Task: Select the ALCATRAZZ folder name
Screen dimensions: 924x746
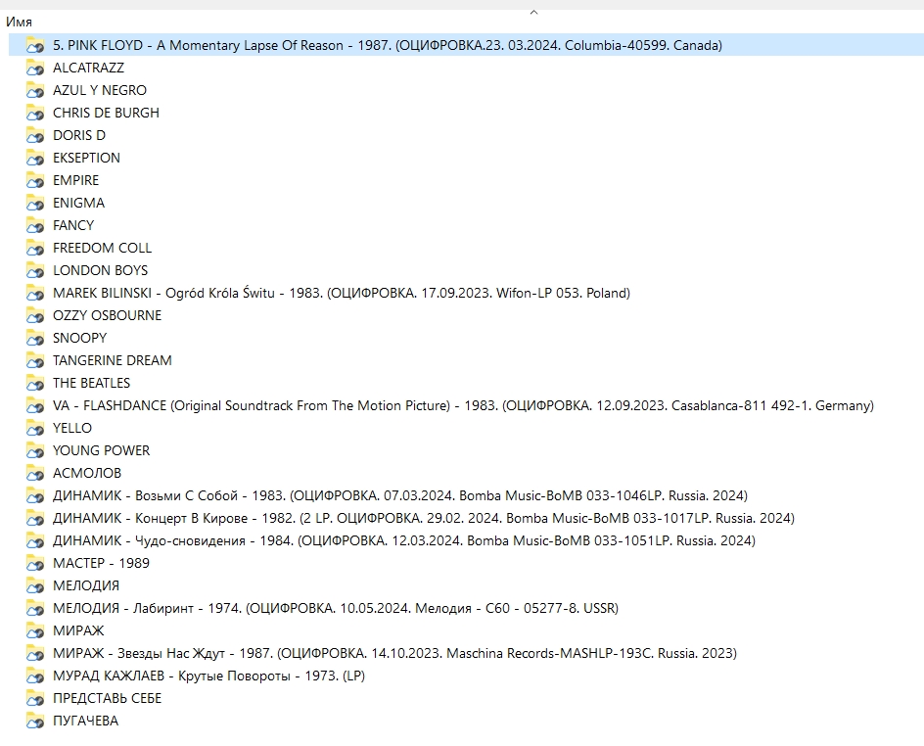Action: [x=88, y=68]
